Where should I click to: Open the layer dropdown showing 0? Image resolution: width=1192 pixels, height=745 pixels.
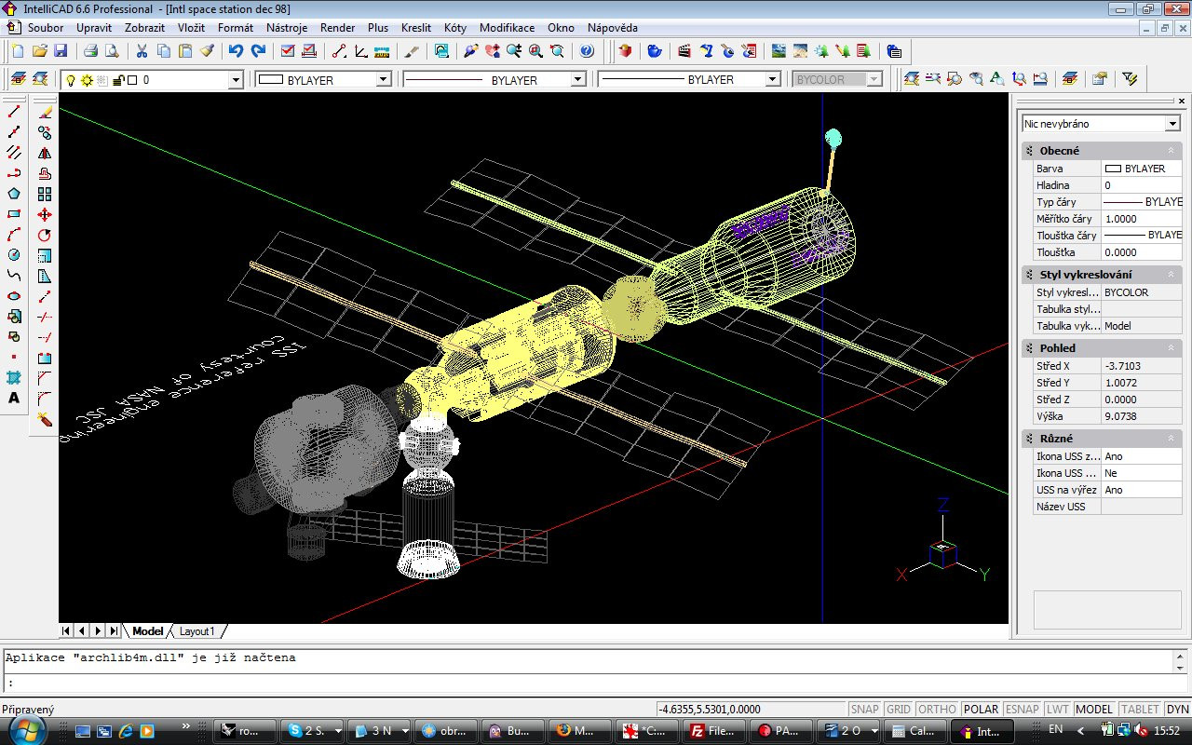pos(236,80)
